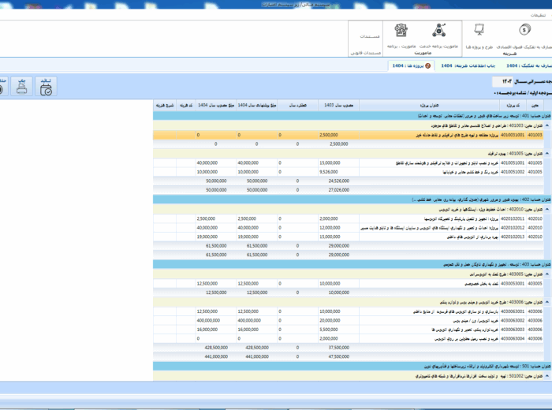Collapse the sub-account 402010 group

click(x=546, y=209)
